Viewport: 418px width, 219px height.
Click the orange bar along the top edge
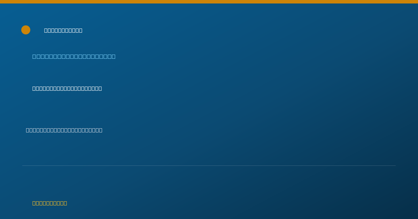(x=209, y=2)
